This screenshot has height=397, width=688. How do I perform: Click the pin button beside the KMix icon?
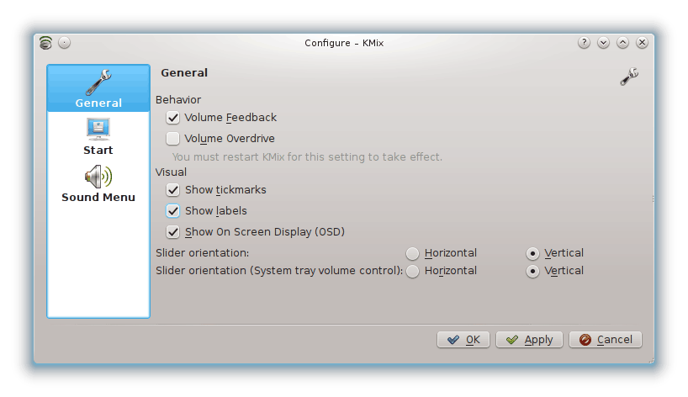pyautogui.click(x=65, y=43)
